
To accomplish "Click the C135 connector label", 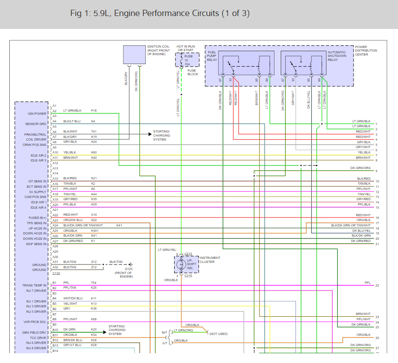I will coord(56,273).
